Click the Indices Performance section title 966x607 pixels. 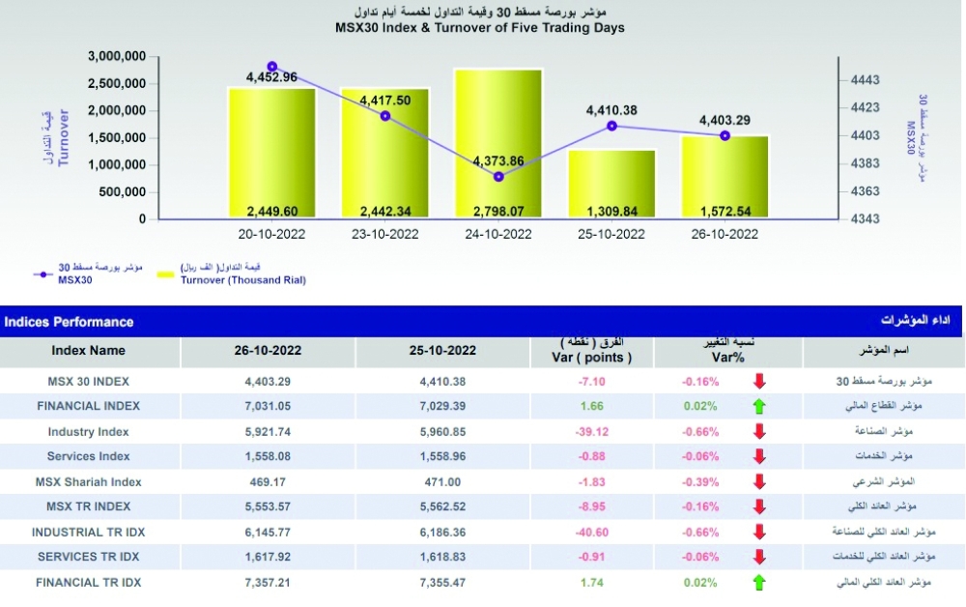69,322
